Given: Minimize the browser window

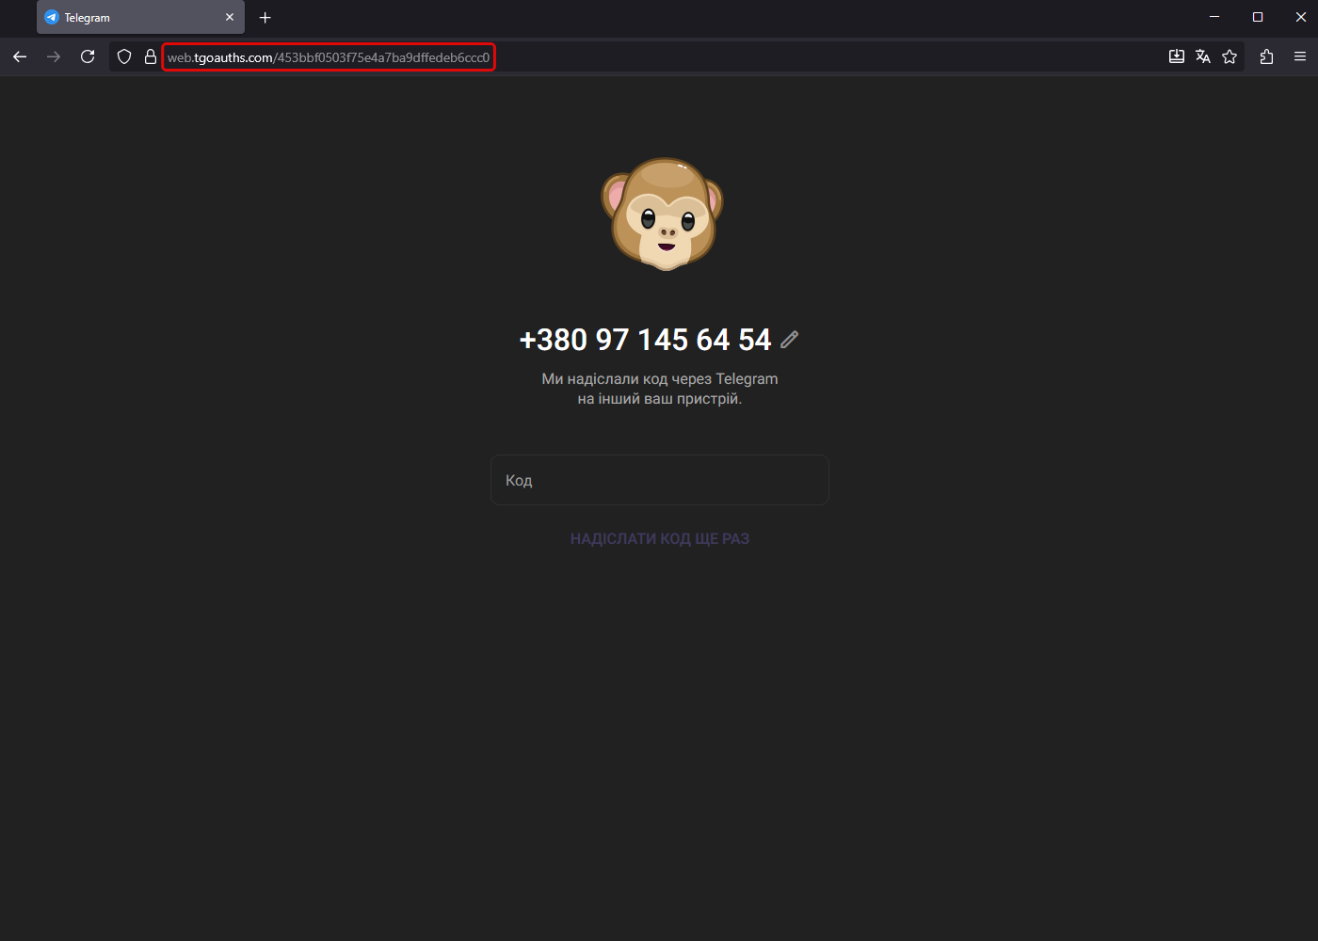Looking at the screenshot, I should tap(1214, 17).
